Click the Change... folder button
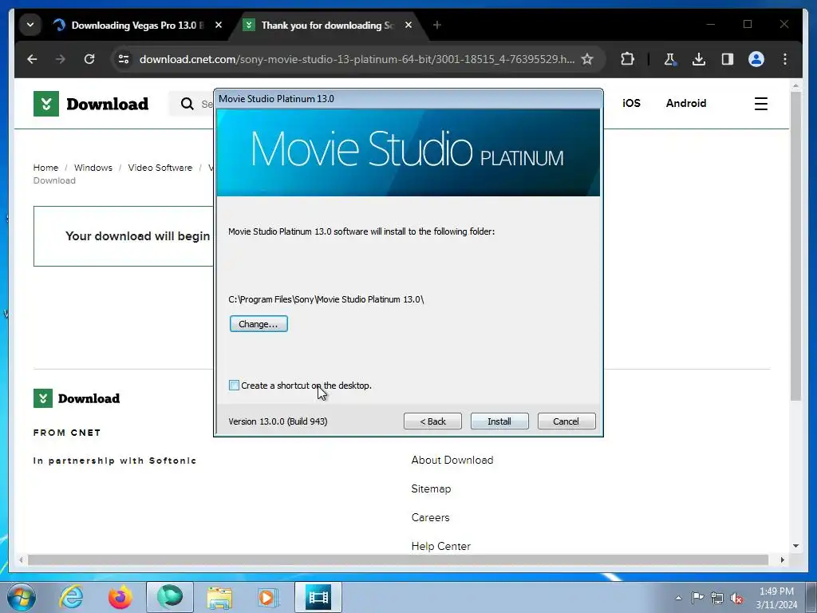817x613 pixels. (259, 324)
